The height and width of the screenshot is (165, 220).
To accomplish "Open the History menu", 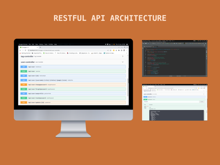I will tap(41, 44).
